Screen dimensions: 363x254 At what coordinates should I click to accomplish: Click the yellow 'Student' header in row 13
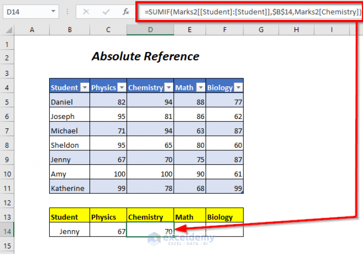pos(70,215)
